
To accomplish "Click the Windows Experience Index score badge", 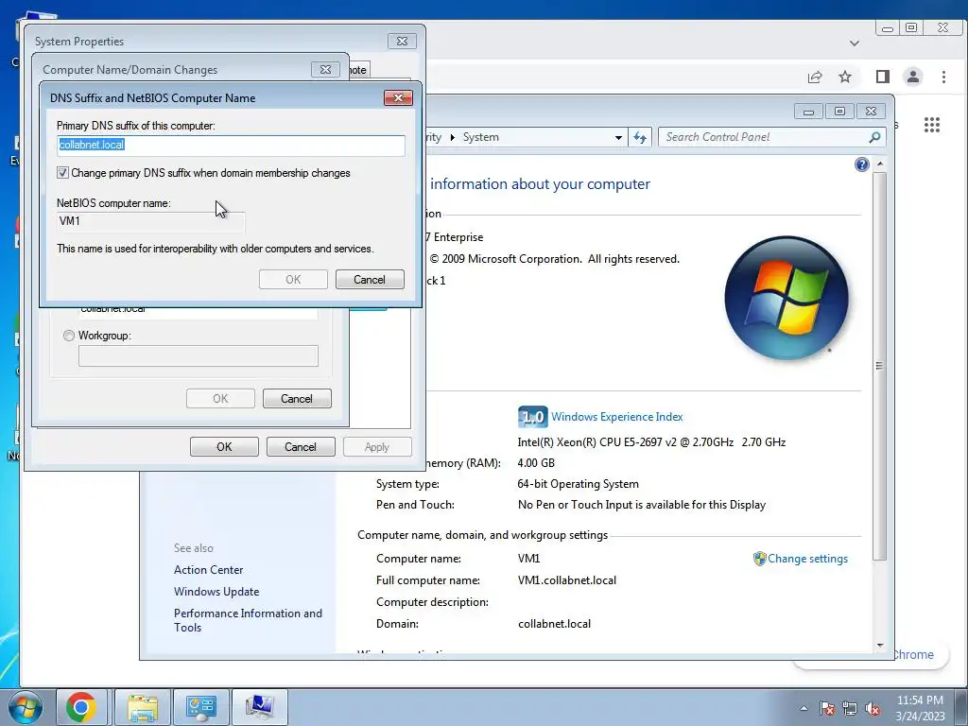I will [x=532, y=417].
